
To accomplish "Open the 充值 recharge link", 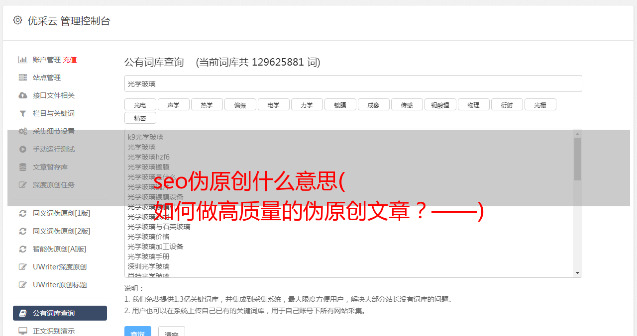I will pos(70,60).
